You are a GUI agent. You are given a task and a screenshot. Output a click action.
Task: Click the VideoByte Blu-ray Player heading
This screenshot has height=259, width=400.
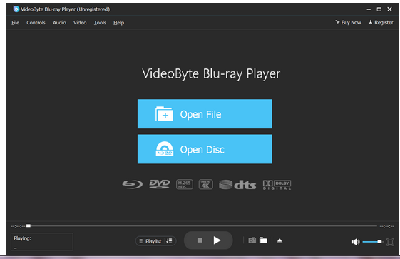tap(211, 74)
